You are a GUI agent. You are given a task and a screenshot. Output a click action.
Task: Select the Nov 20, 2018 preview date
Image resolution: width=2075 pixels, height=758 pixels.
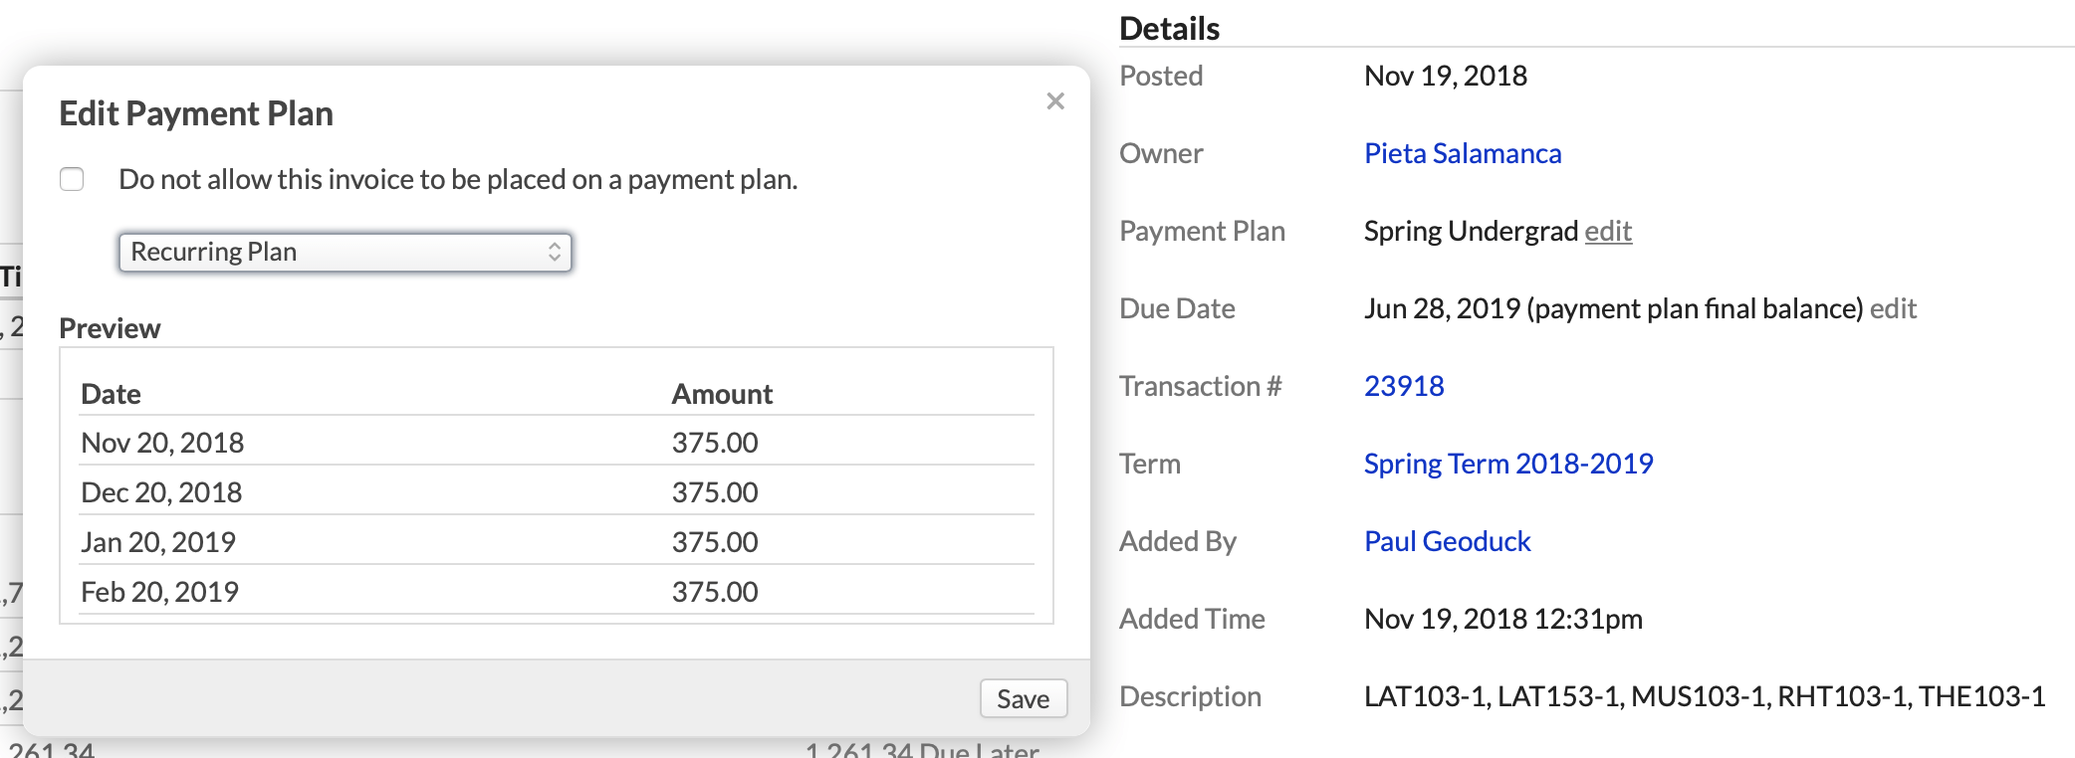[x=162, y=443]
